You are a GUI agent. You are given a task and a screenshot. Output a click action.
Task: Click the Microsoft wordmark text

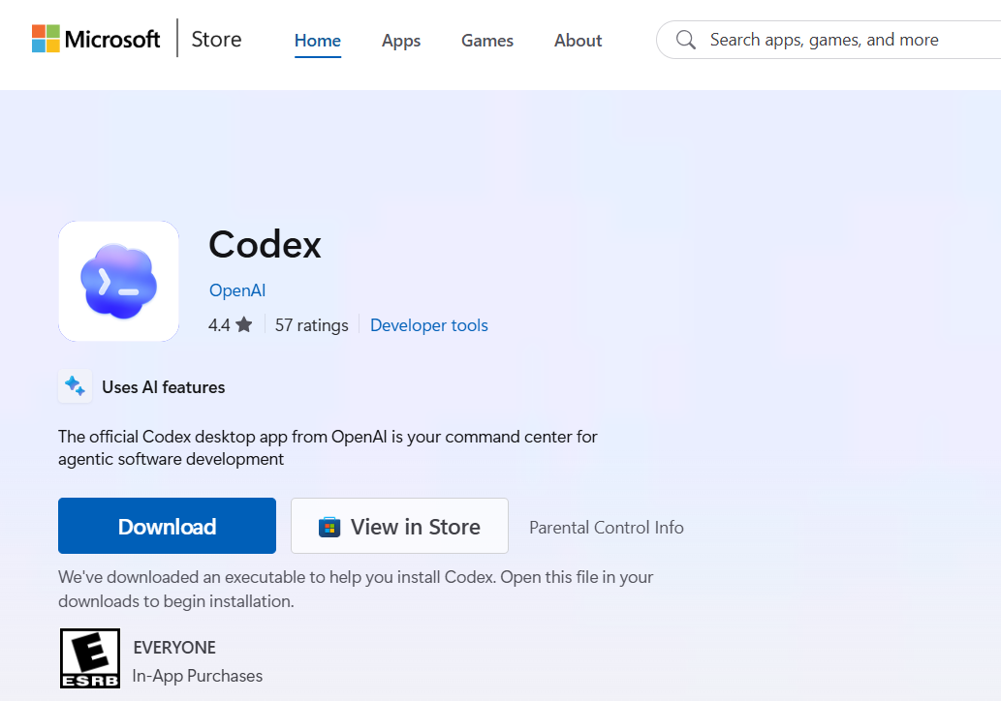pos(112,39)
